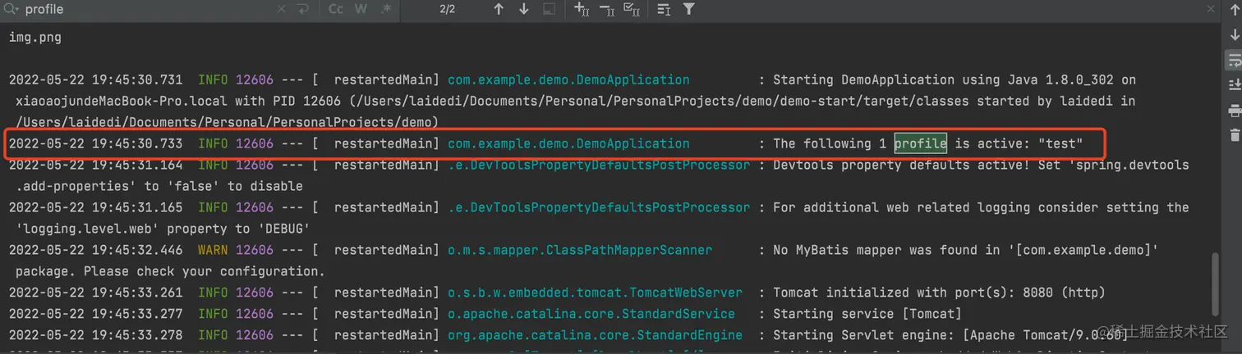Image resolution: width=1242 pixels, height=354 pixels.
Task: Click the "test" active profile value
Action: click(x=1060, y=143)
